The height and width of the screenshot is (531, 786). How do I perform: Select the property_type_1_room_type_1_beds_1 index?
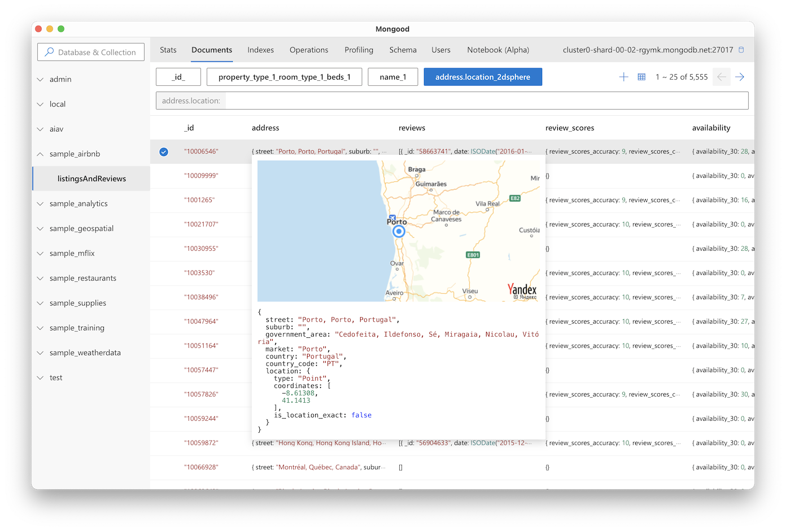click(x=285, y=77)
